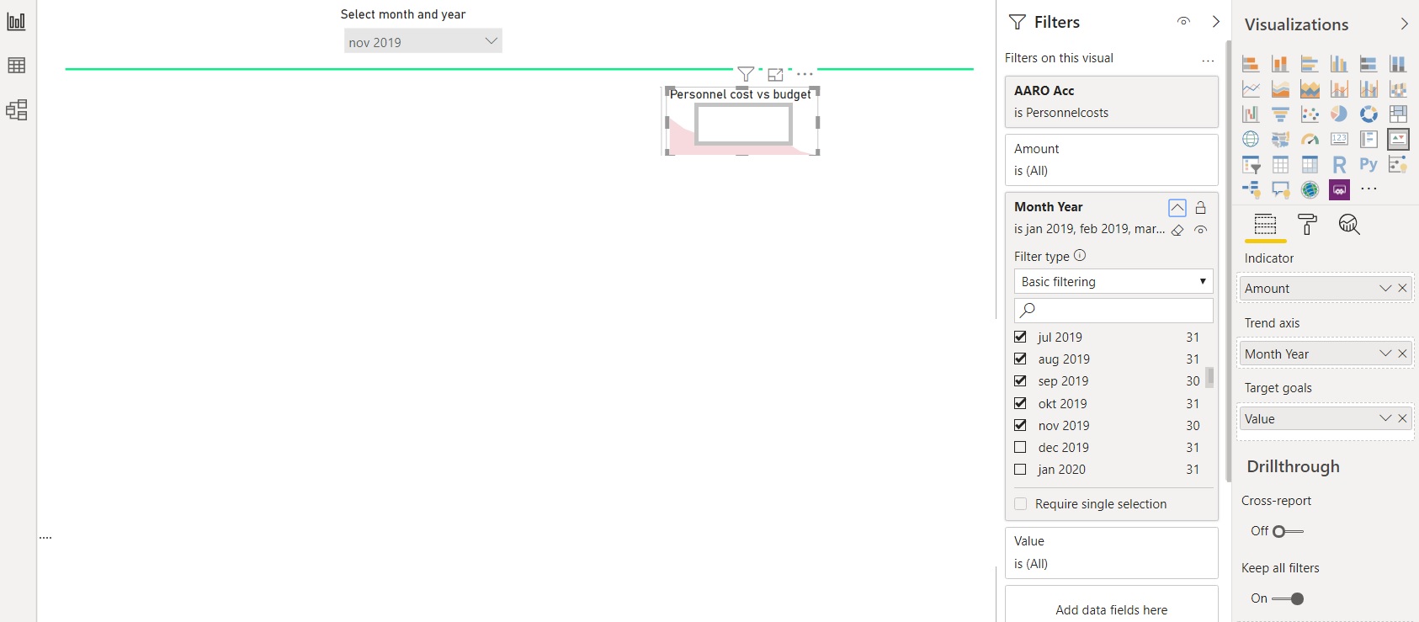The height and width of the screenshot is (622, 1419).
Task: Uncheck nov 2019 in filter list
Action: (1020, 425)
